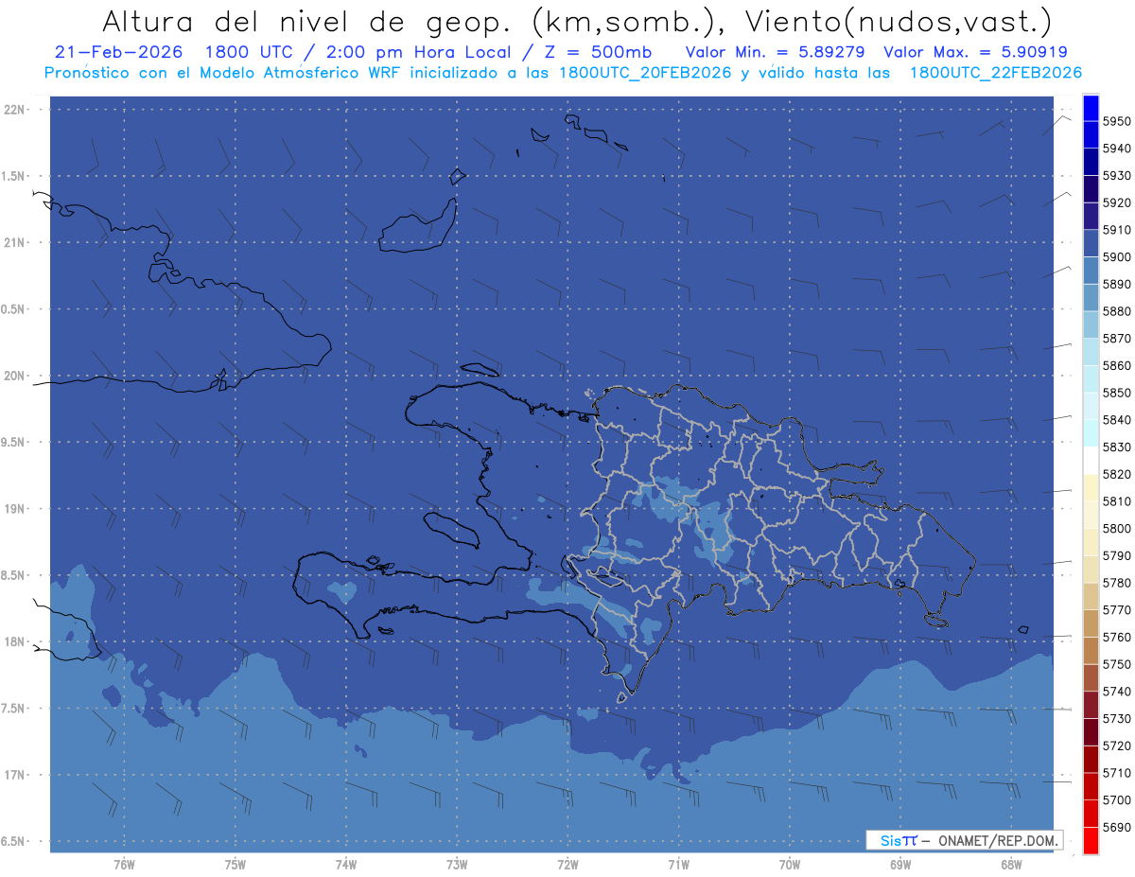The height and width of the screenshot is (877, 1135).
Task: Click the '1800UTC_20FEB2026' initialization time
Action: [x=645, y=73]
